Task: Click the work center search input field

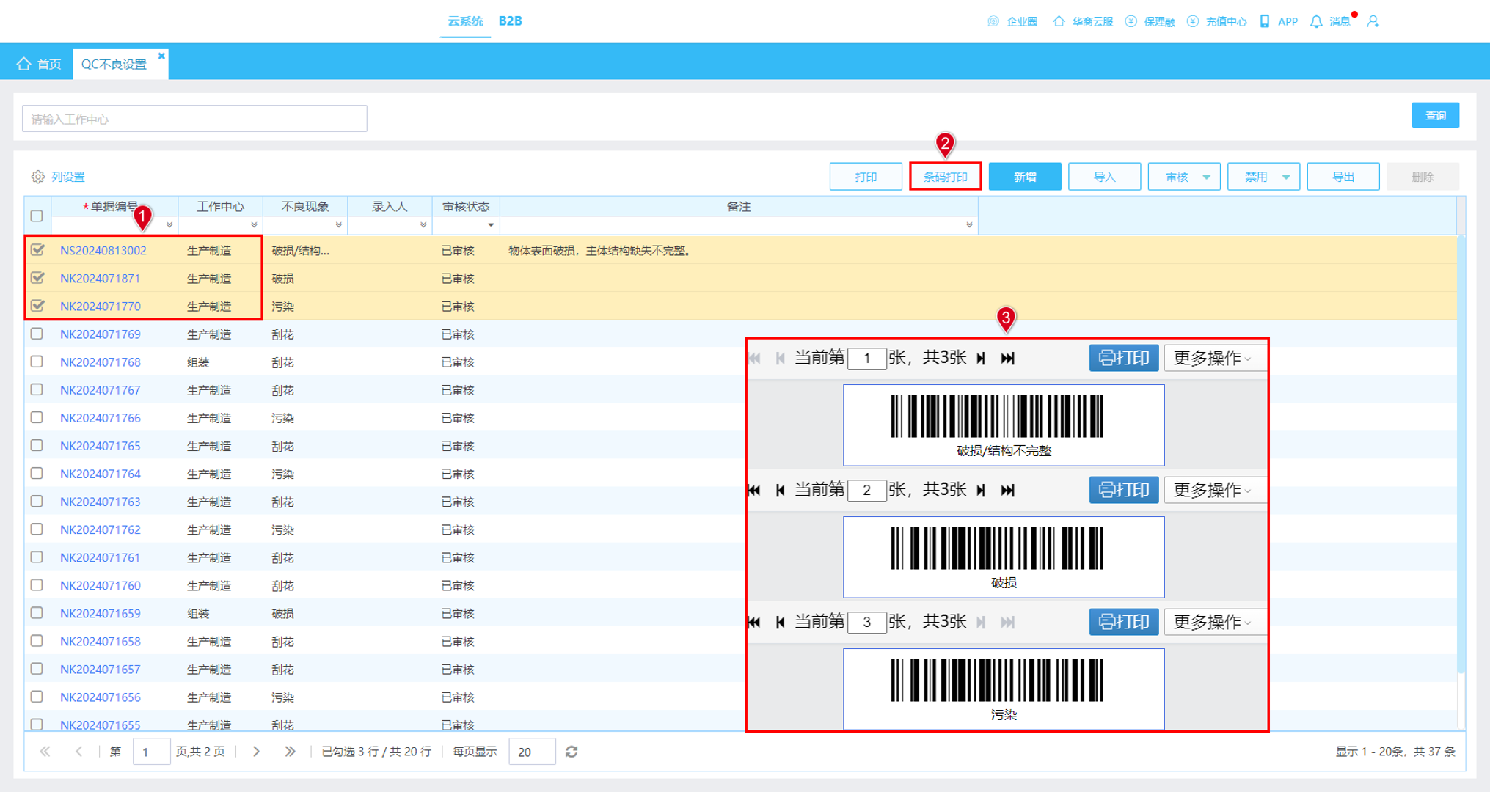Action: coord(194,119)
